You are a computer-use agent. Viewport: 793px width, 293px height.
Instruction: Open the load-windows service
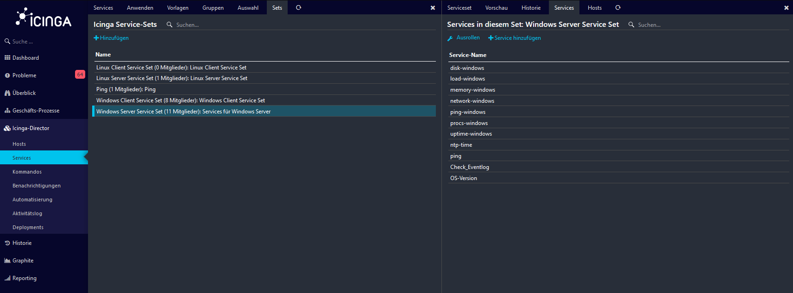619,79
